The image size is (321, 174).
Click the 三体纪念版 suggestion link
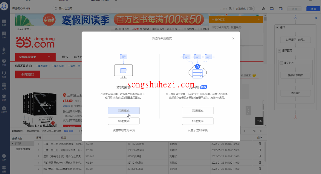pyautogui.click(x=58, y=66)
